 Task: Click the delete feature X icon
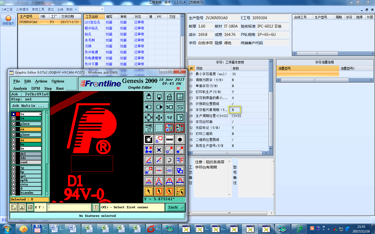tap(159, 150)
